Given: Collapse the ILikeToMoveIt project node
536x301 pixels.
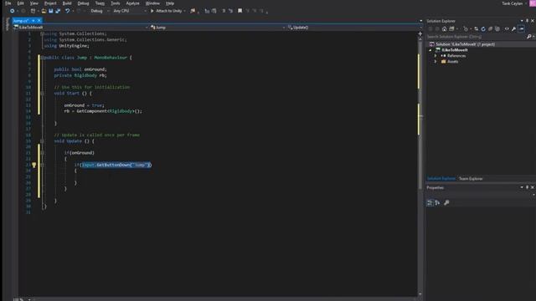Looking at the screenshot, I should coord(430,50).
